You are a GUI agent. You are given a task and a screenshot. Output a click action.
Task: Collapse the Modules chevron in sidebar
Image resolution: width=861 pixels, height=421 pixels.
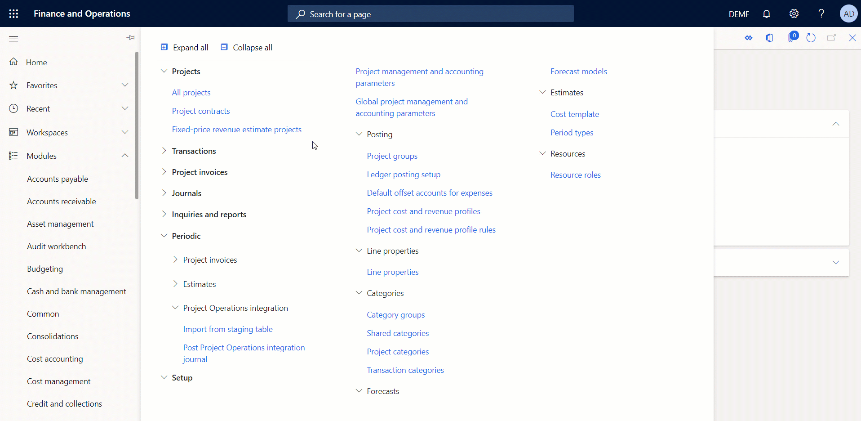click(x=125, y=156)
